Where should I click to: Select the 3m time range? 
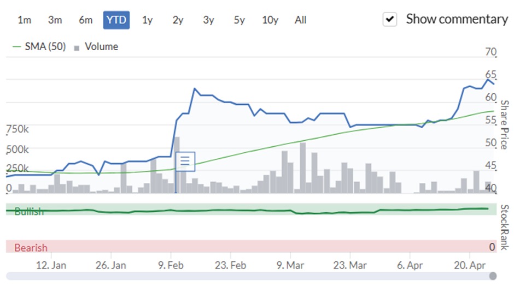pos(55,20)
